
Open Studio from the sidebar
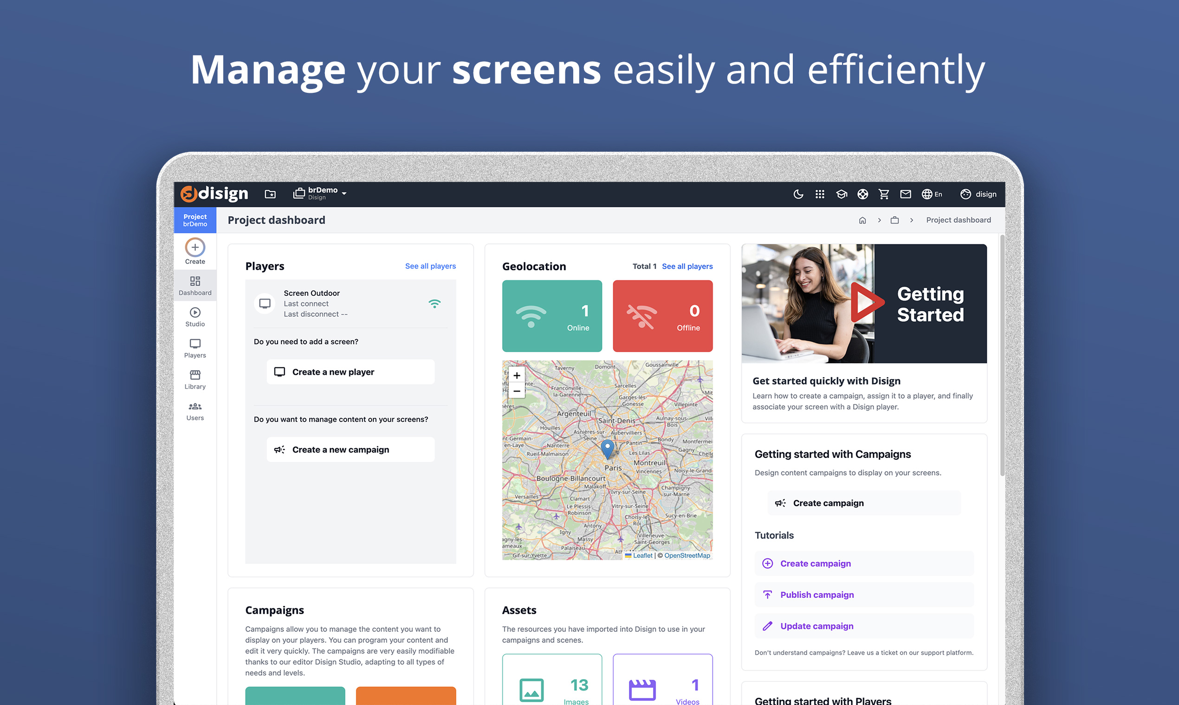(195, 317)
